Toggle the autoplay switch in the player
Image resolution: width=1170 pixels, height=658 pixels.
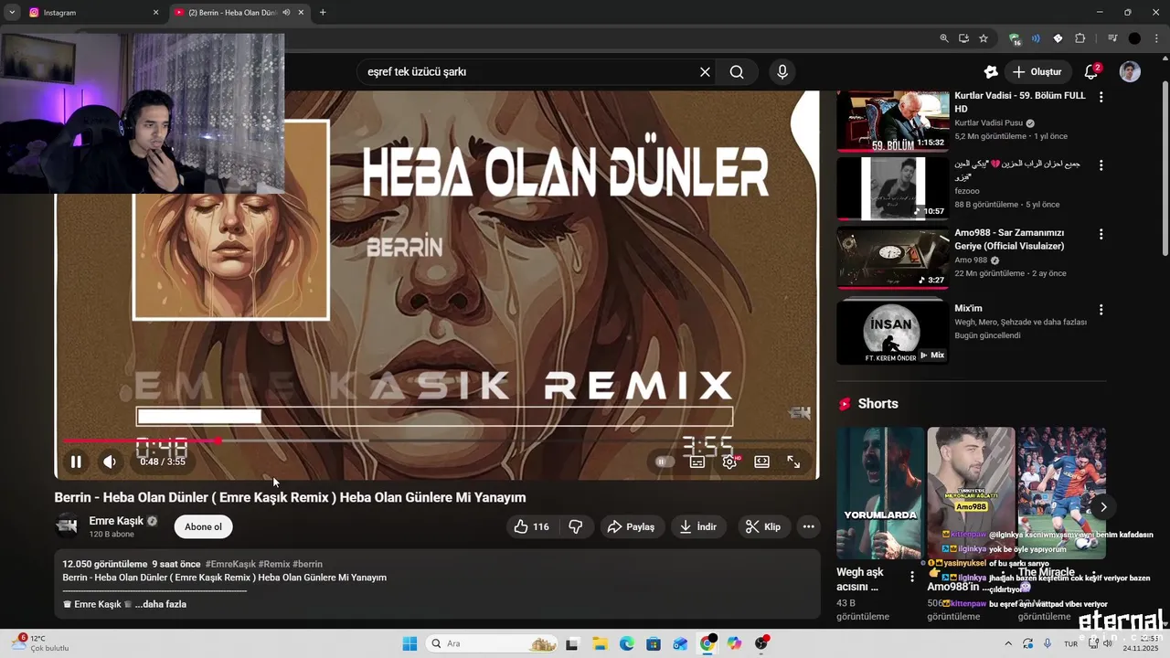tap(665, 462)
